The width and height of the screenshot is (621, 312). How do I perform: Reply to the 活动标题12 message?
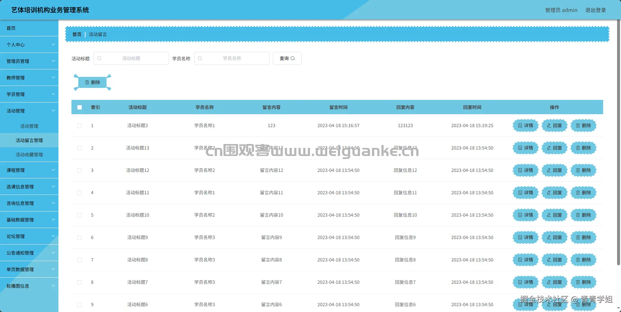[x=554, y=170]
